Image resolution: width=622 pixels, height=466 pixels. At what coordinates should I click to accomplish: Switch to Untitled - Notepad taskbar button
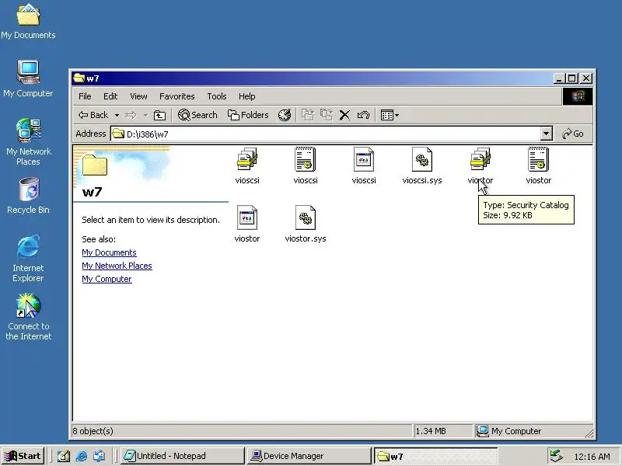click(x=183, y=456)
